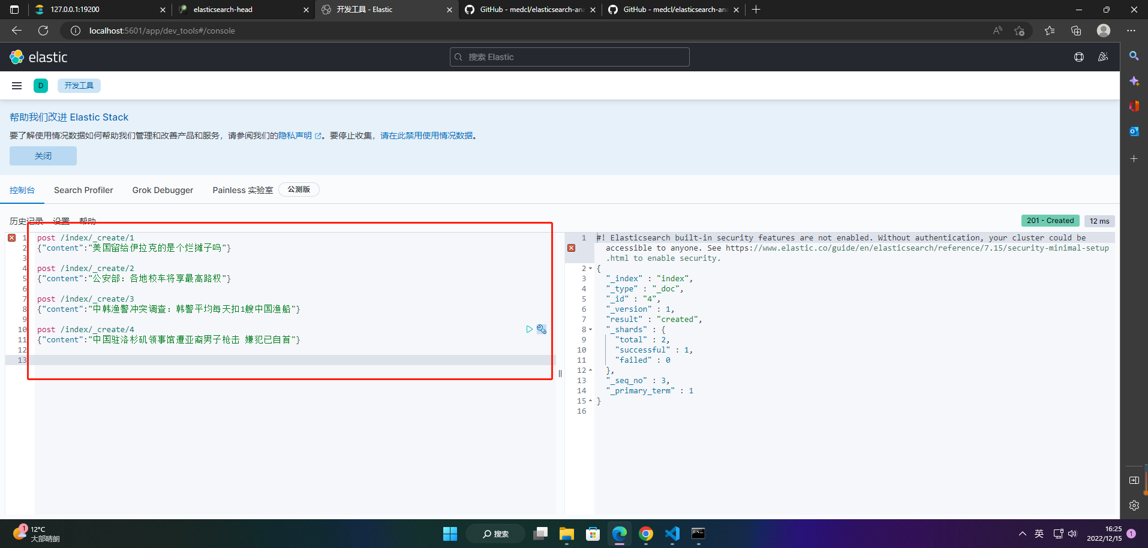Switch to the elasticsearch-head browser tab
This screenshot has height=548, width=1148.
[x=242, y=10]
